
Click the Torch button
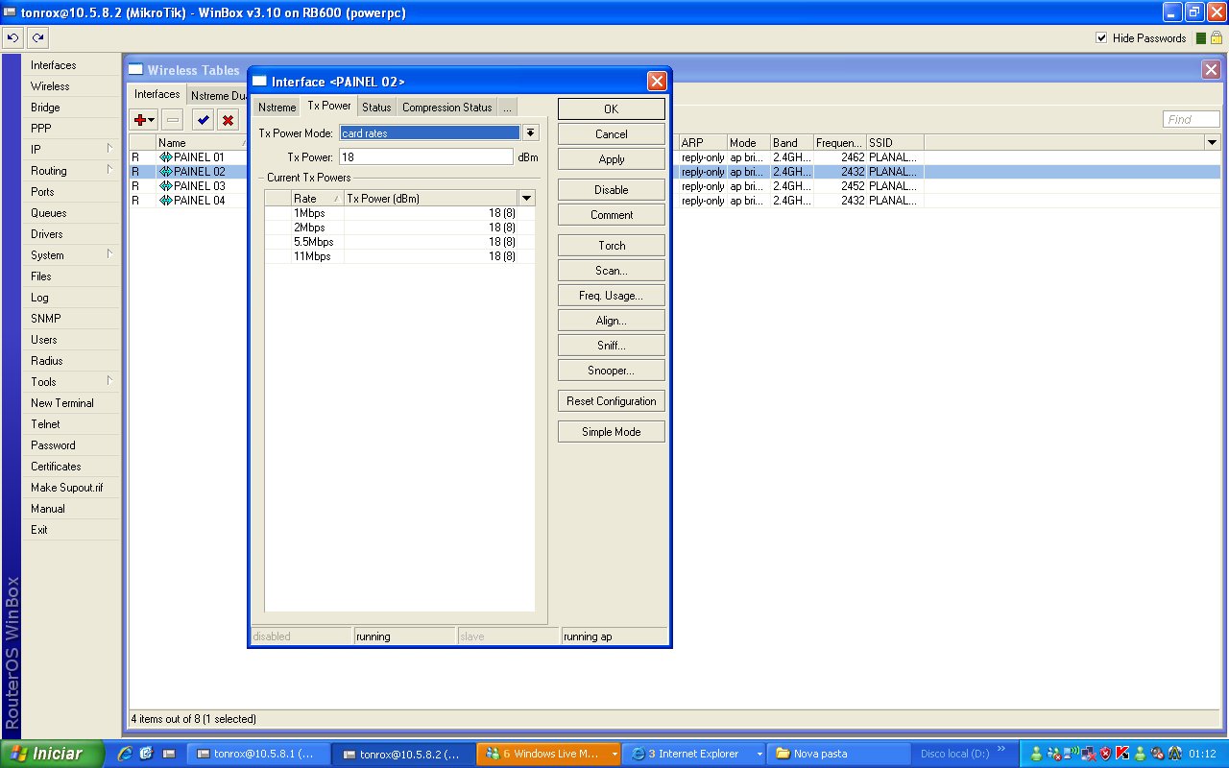click(x=612, y=245)
